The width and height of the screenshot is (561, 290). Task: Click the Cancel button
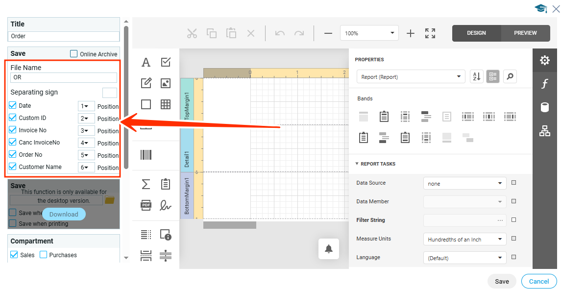[x=539, y=281]
